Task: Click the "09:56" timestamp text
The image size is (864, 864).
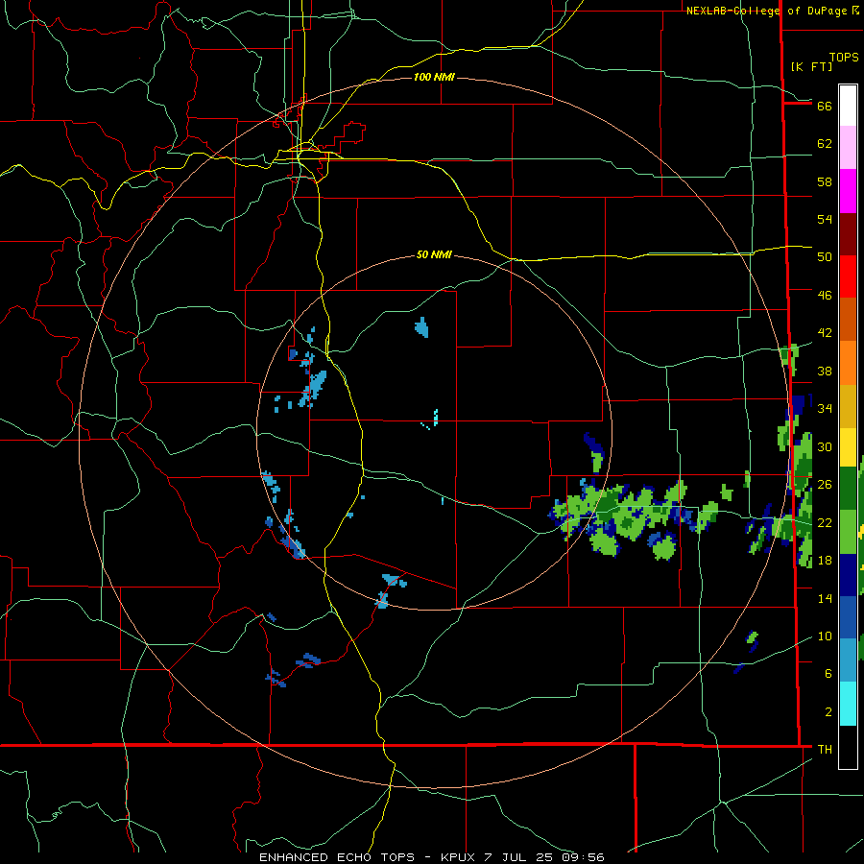Action: [x=583, y=857]
